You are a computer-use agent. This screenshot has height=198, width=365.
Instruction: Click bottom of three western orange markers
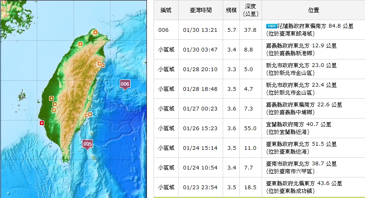(54, 110)
